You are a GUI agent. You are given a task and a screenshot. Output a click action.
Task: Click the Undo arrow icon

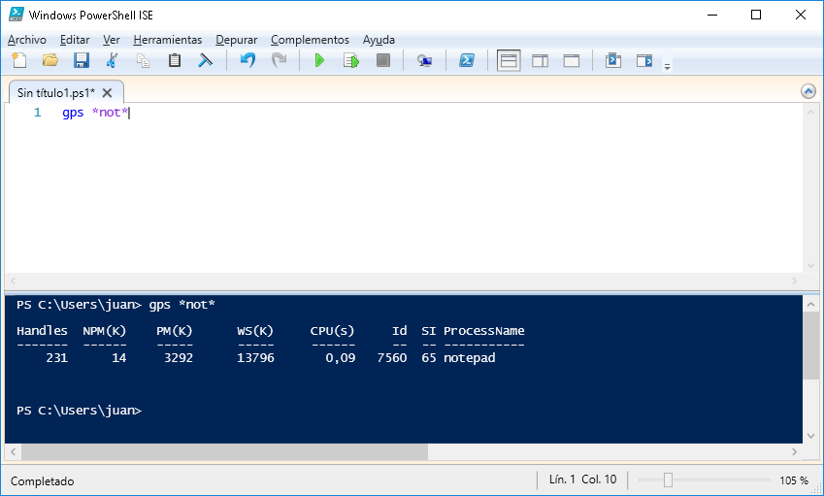(x=247, y=60)
